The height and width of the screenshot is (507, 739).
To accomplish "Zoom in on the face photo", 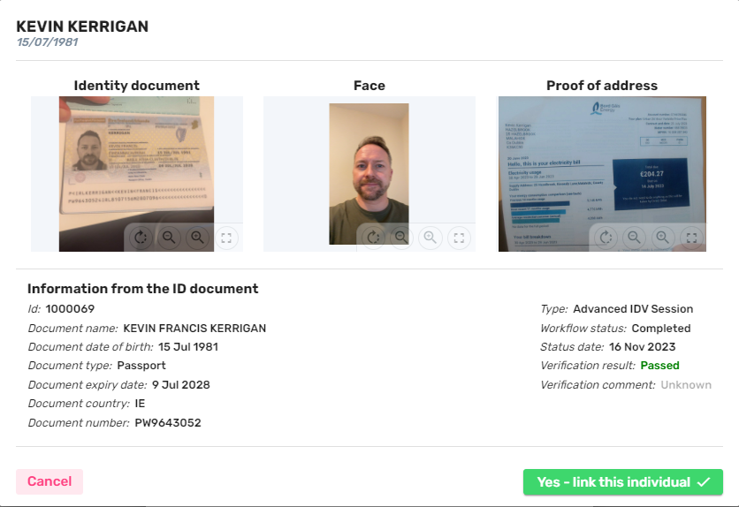I will (x=430, y=238).
